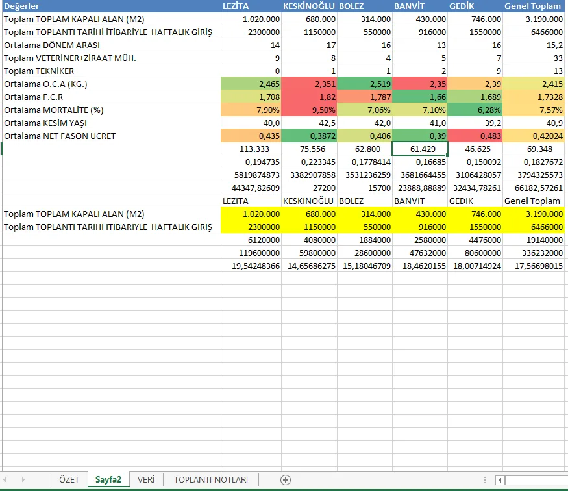
Task: Select the Ortalama NET FASON ÜCRET label
Action: 111,136
